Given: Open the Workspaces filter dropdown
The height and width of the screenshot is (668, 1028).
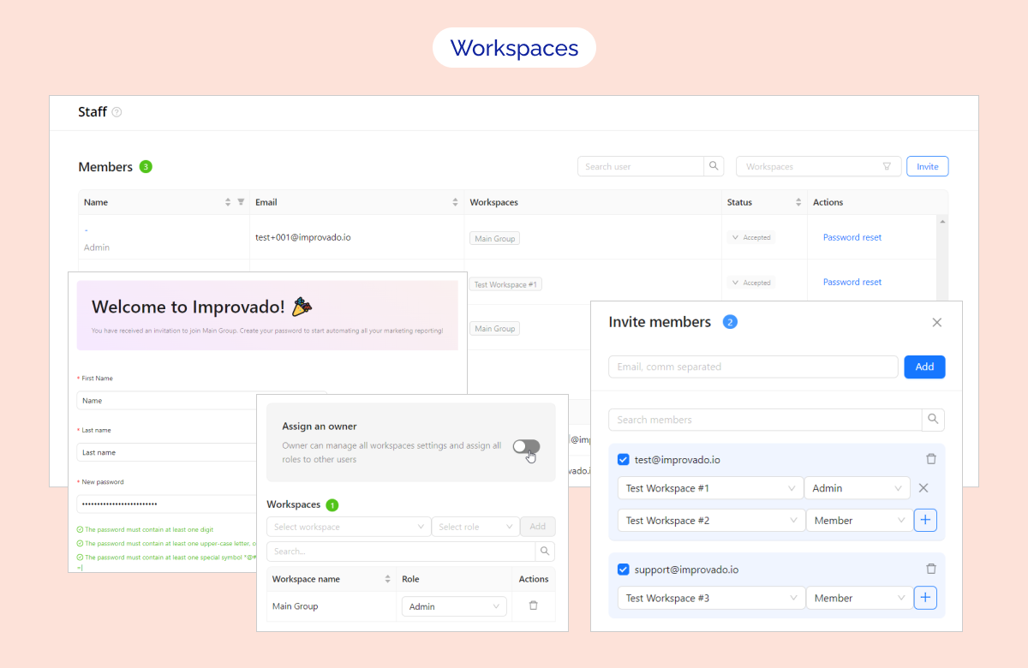Looking at the screenshot, I should [817, 166].
